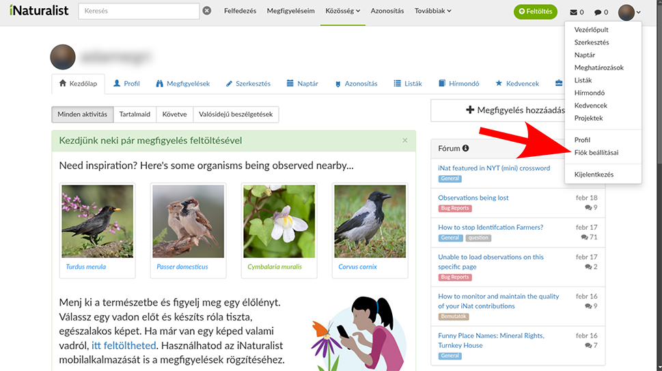Select Fiók beállításai from user menu
The width and height of the screenshot is (662, 371).
click(x=596, y=152)
